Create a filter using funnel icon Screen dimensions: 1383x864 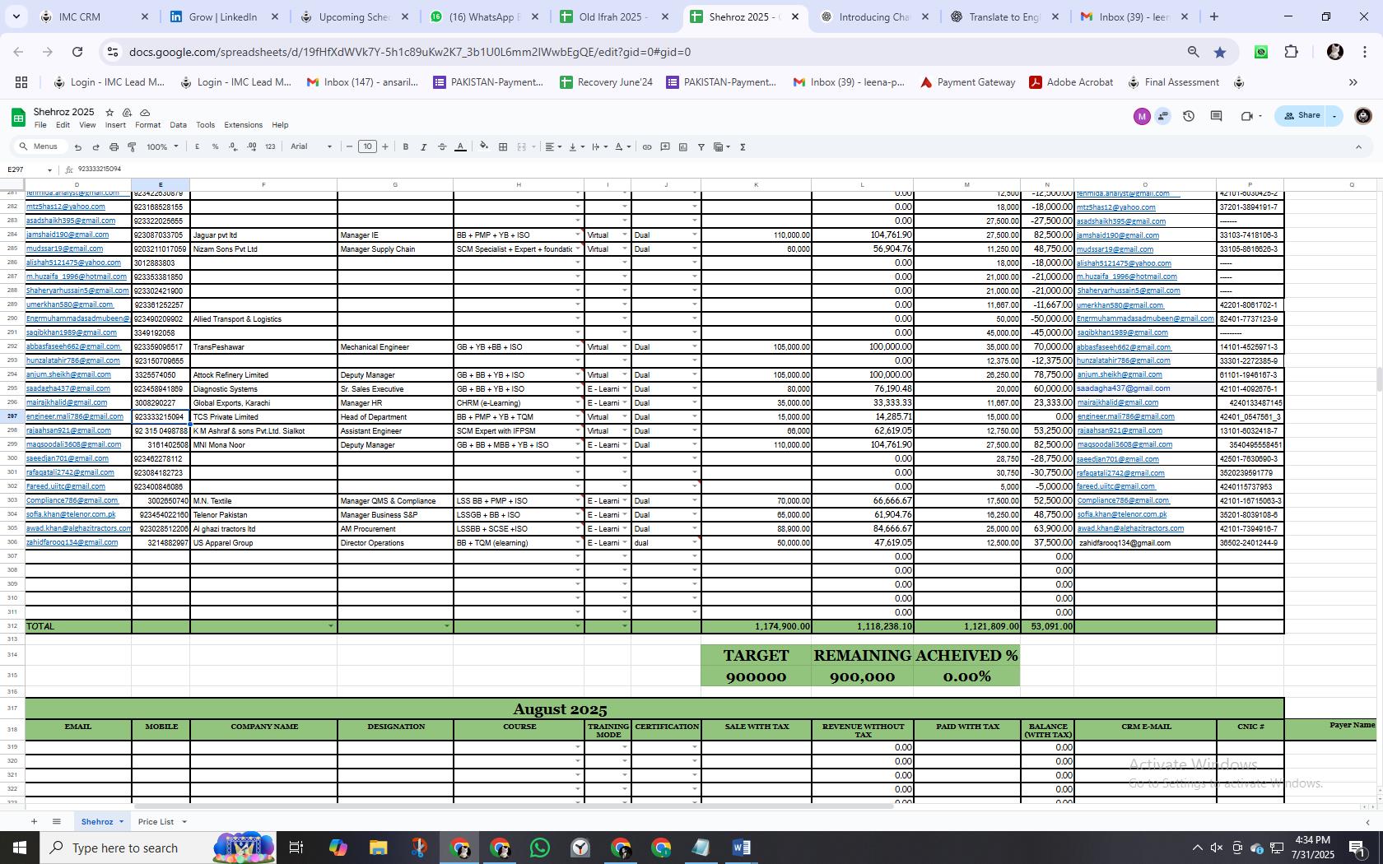tap(701, 147)
